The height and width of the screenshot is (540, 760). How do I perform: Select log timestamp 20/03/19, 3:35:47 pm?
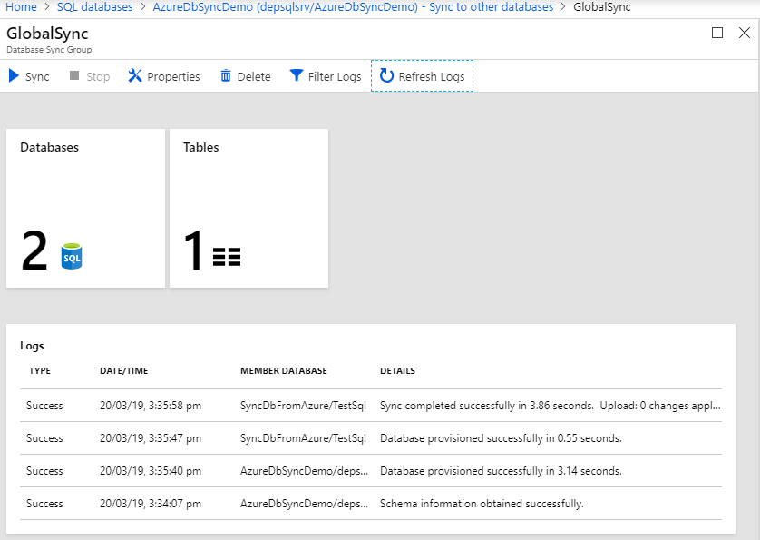pyautogui.click(x=151, y=438)
